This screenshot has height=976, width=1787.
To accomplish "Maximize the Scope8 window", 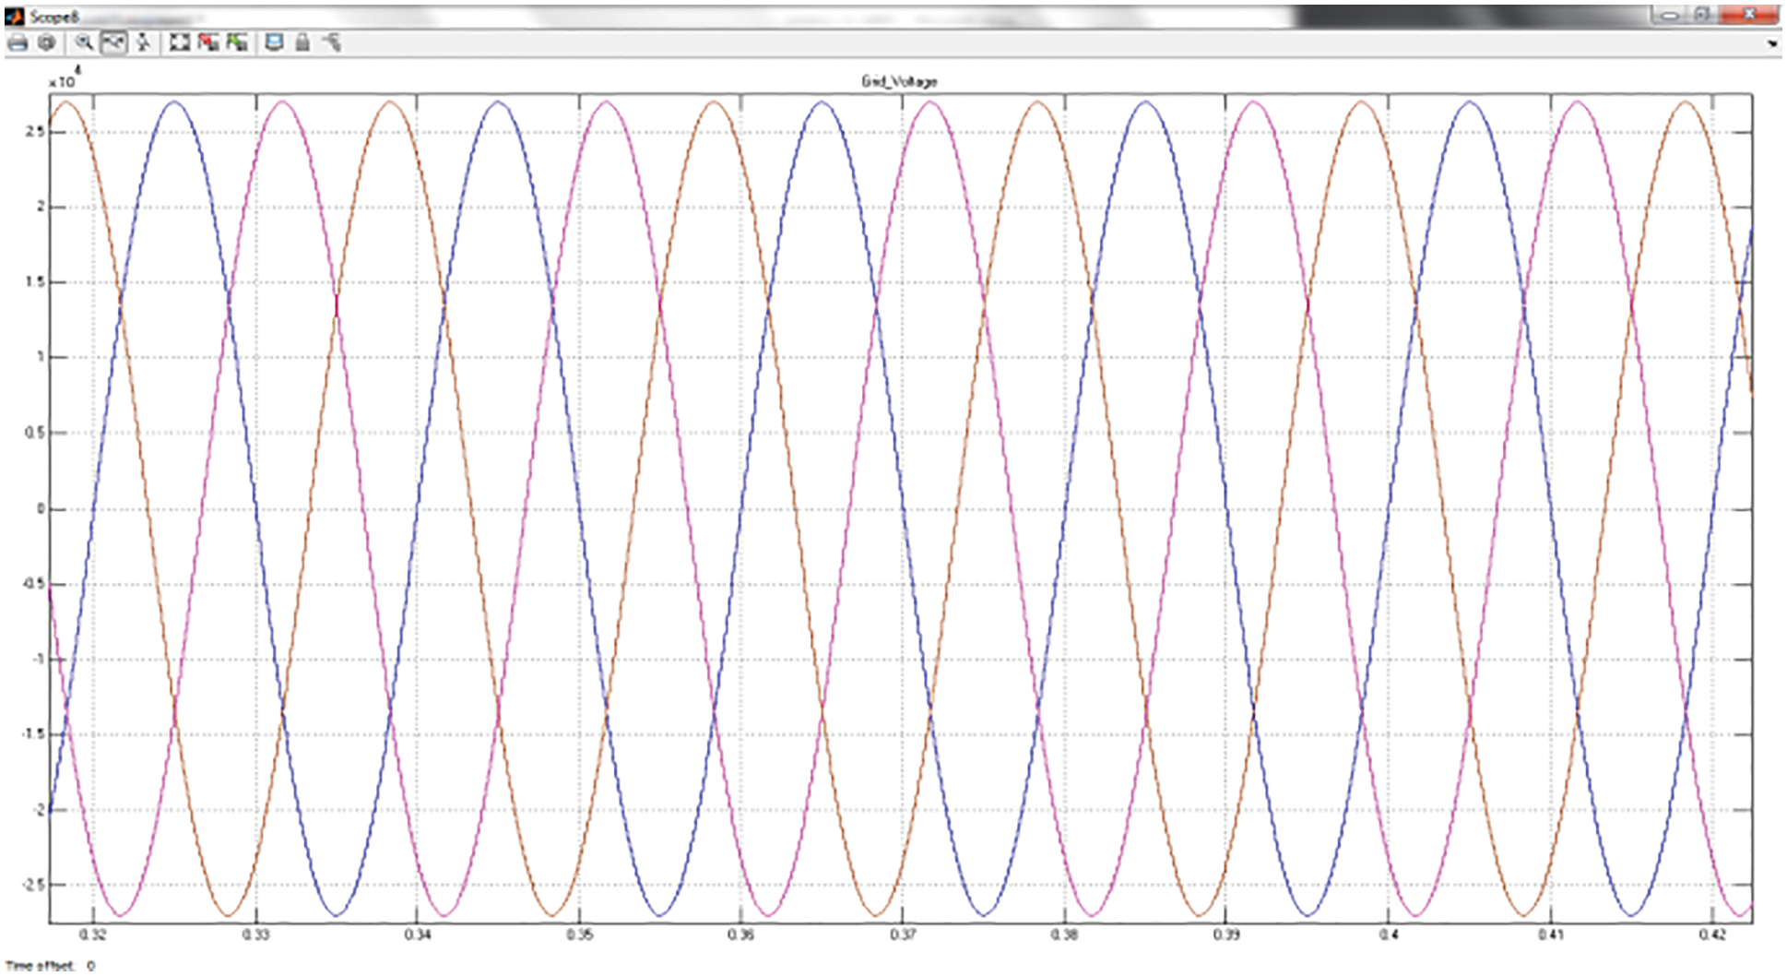I will pos(1702,16).
